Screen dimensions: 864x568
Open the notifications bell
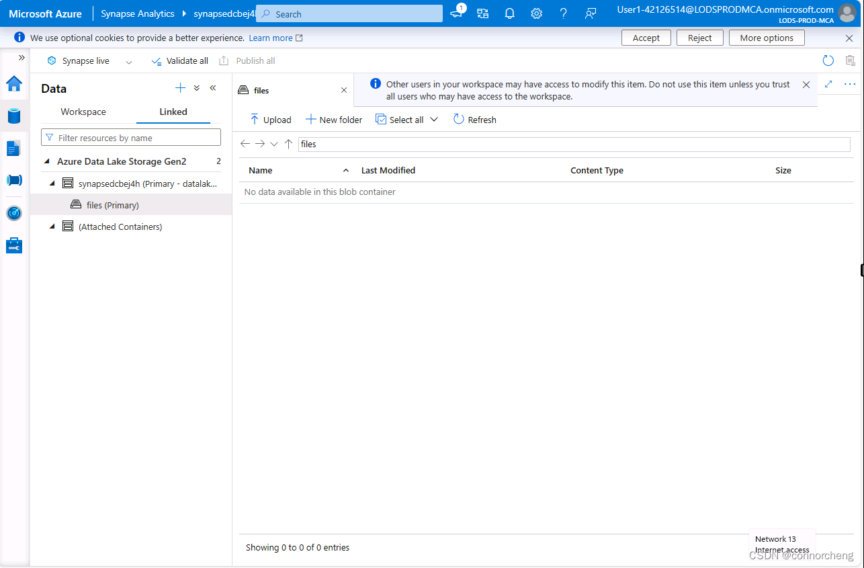pyautogui.click(x=509, y=13)
